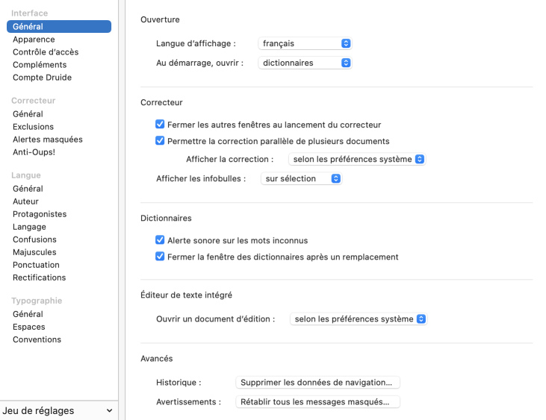
Task: Disable 'Alerte sonore sur les mots inconnus'
Action: click(x=160, y=240)
